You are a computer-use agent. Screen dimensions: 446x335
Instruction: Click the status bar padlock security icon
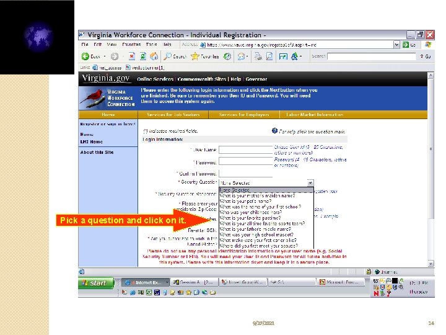pos(369,272)
